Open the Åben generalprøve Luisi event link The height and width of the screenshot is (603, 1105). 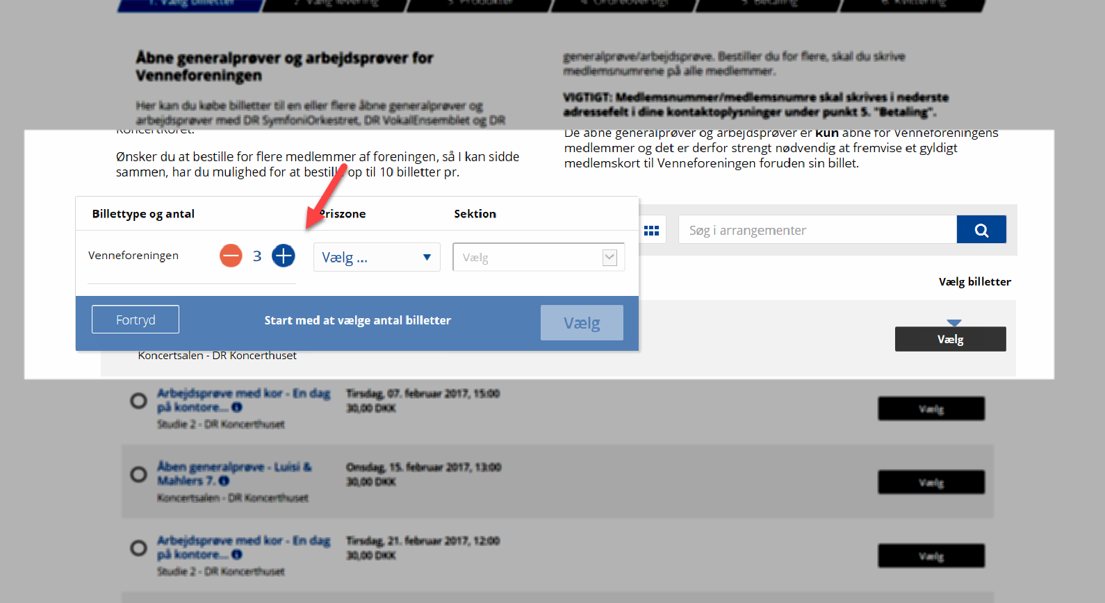234,467
